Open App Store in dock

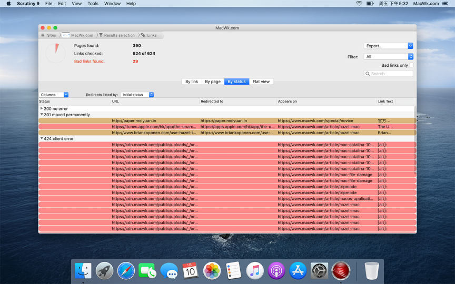pos(298,271)
